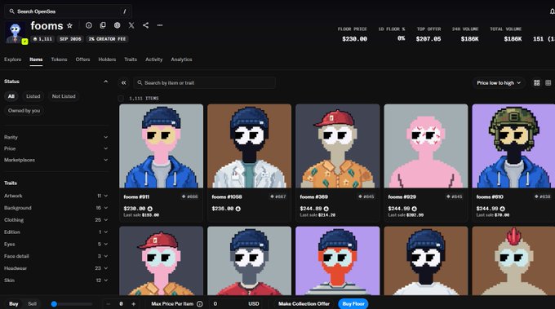Open the collection X (Twitter) link
The image size is (555, 309).
click(x=131, y=25)
